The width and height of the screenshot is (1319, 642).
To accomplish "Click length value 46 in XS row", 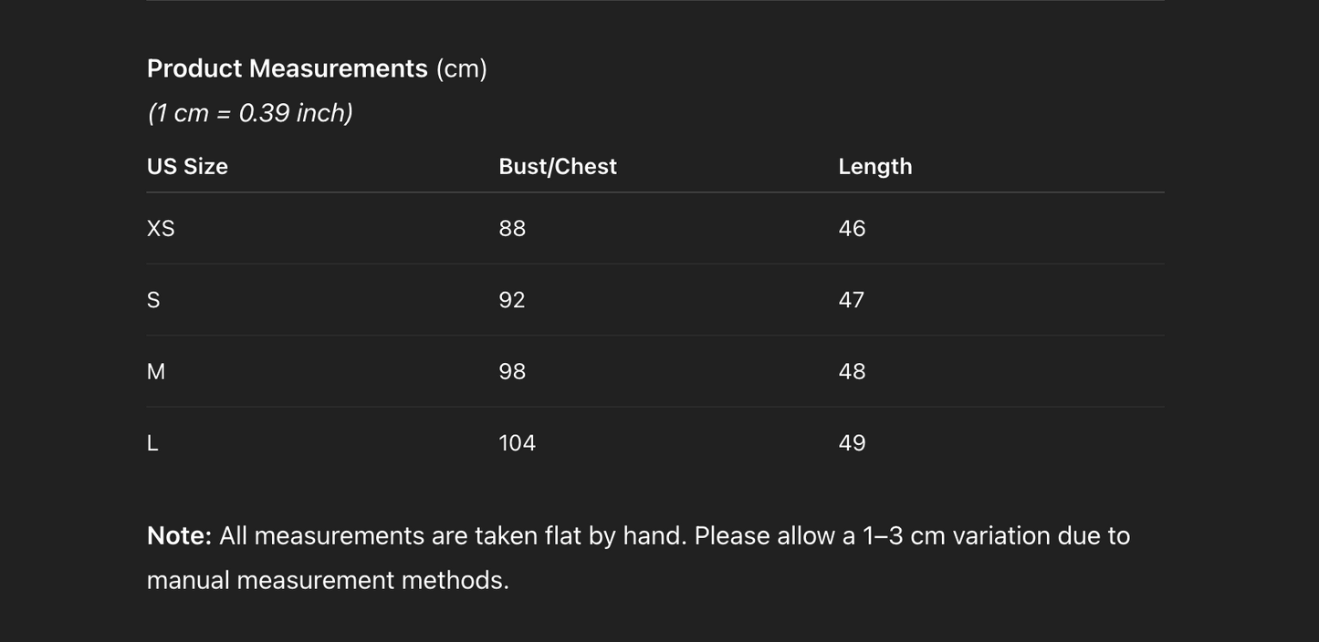I will click(852, 228).
